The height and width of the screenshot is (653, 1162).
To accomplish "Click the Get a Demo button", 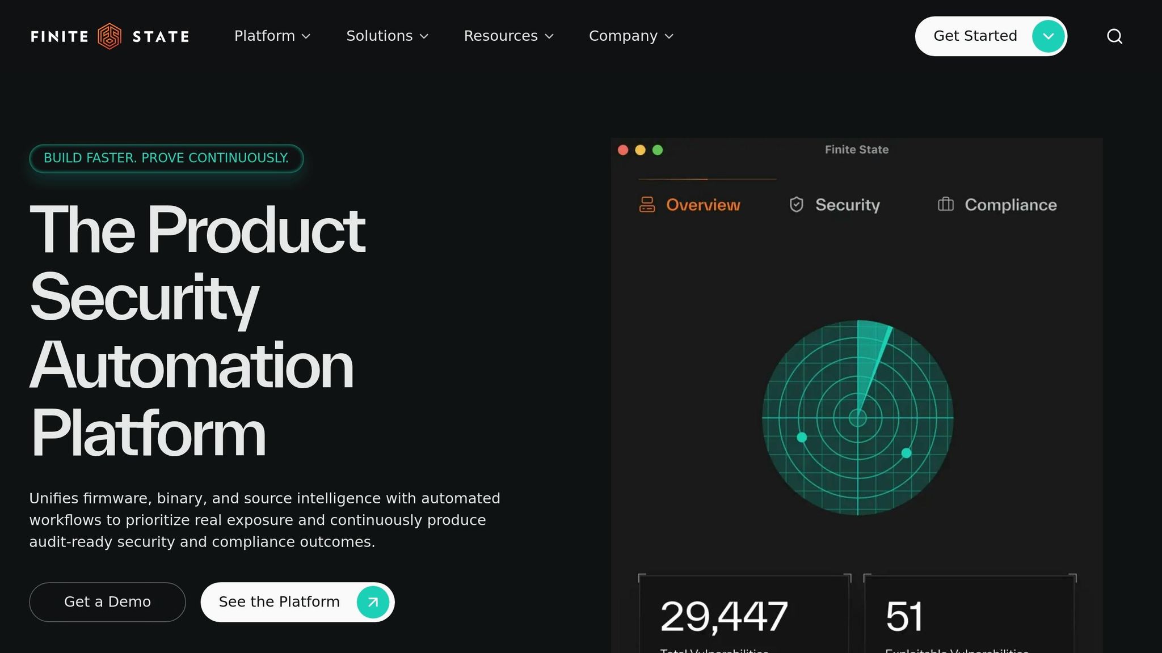I will point(107,602).
